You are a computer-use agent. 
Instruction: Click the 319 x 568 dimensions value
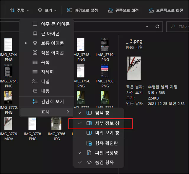[x=156, y=93]
